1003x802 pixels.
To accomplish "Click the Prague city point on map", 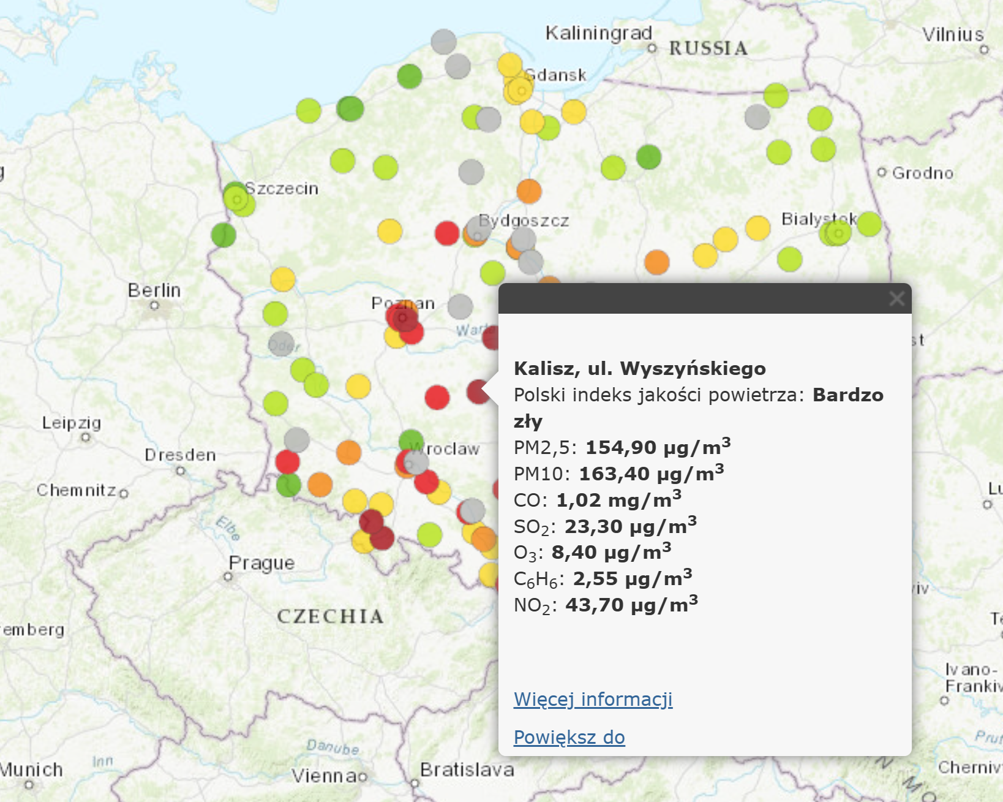I will click(228, 577).
